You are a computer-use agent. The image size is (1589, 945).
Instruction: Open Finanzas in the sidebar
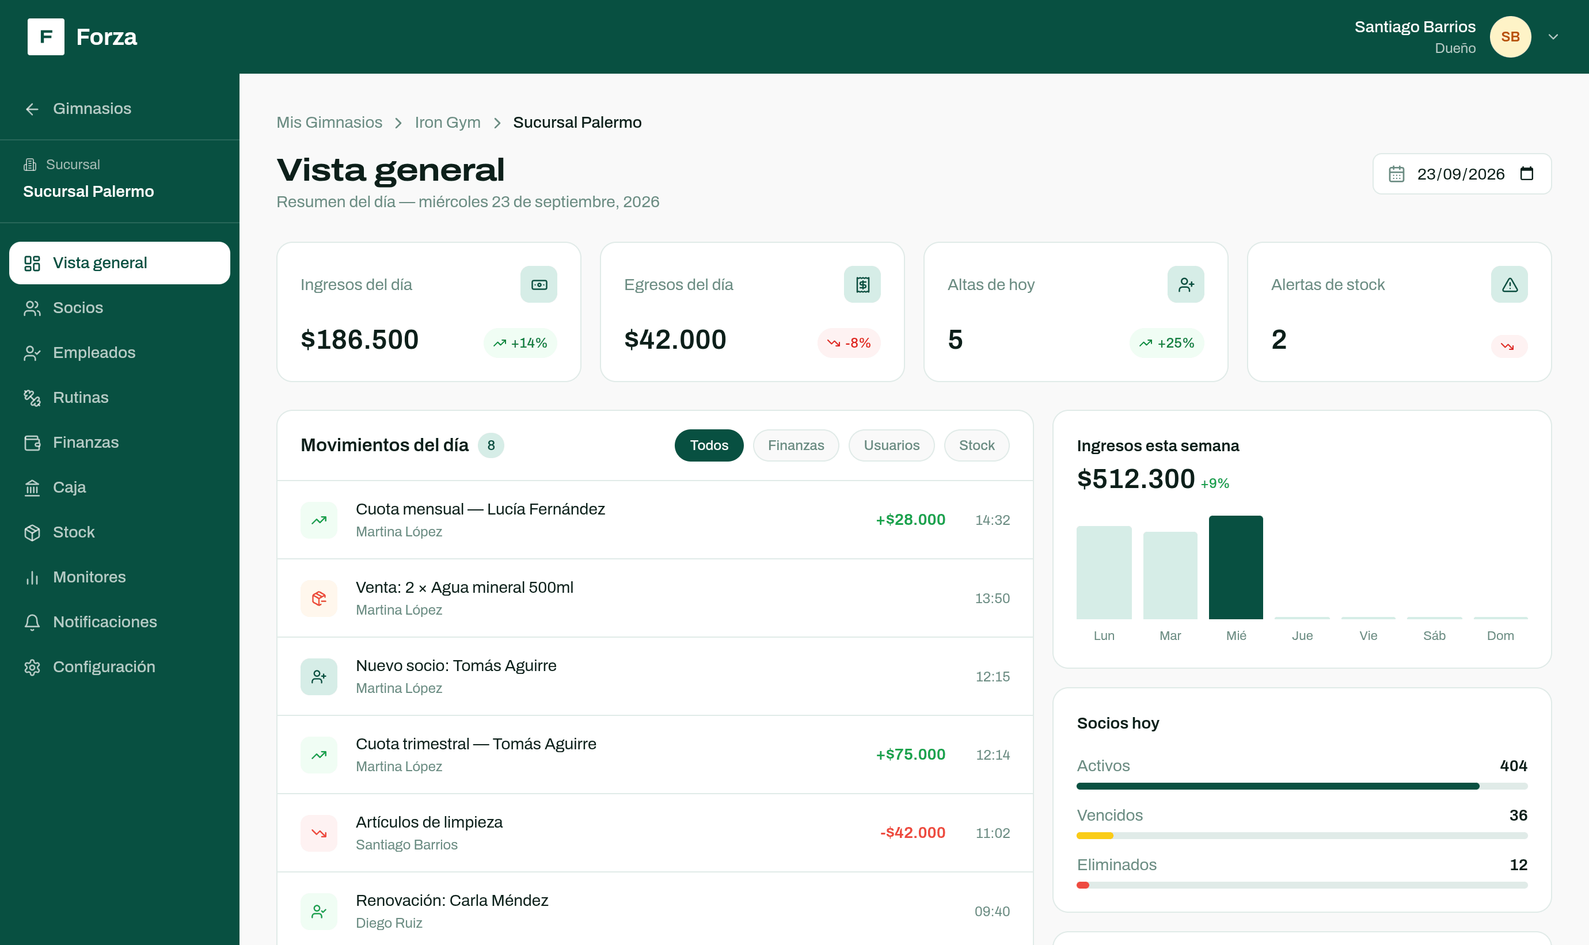coord(120,443)
